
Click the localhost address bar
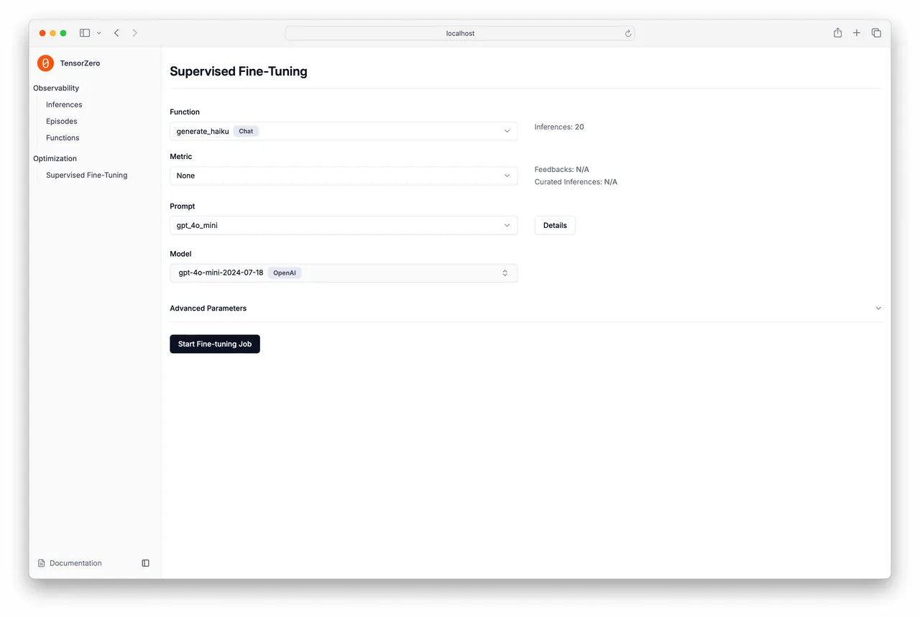click(x=460, y=33)
